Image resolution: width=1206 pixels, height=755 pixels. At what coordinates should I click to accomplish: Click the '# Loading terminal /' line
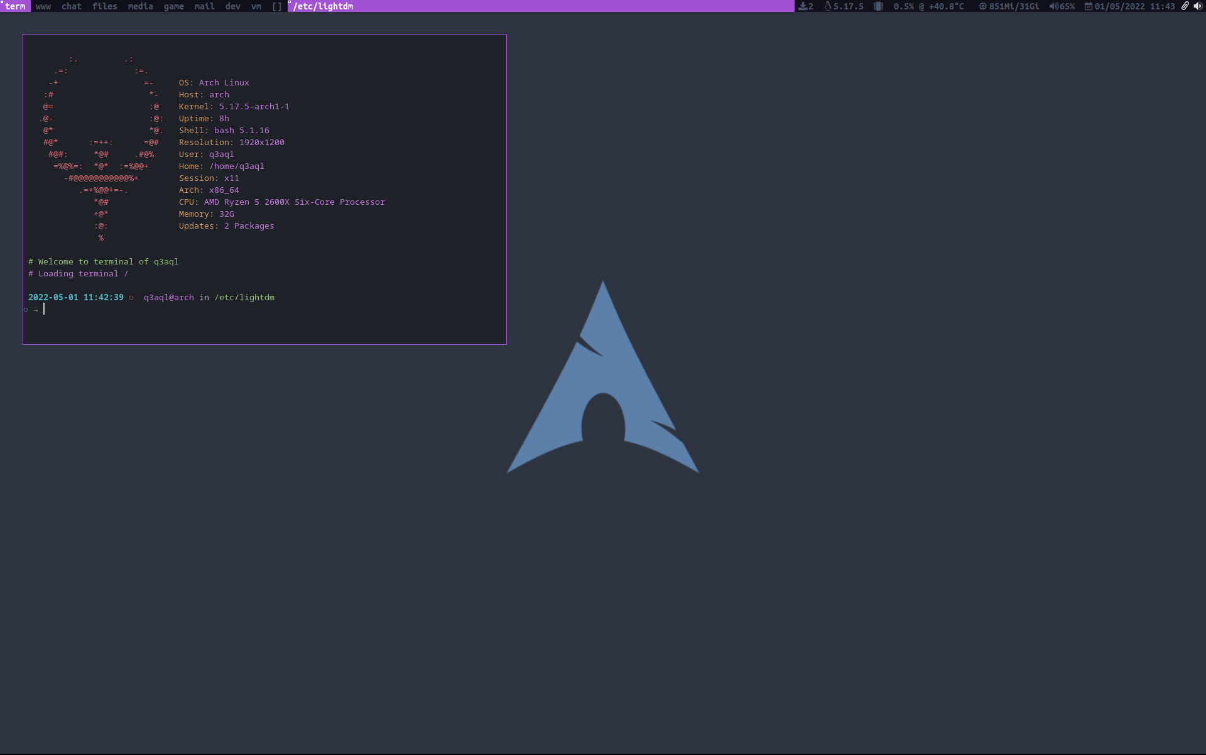click(x=79, y=273)
